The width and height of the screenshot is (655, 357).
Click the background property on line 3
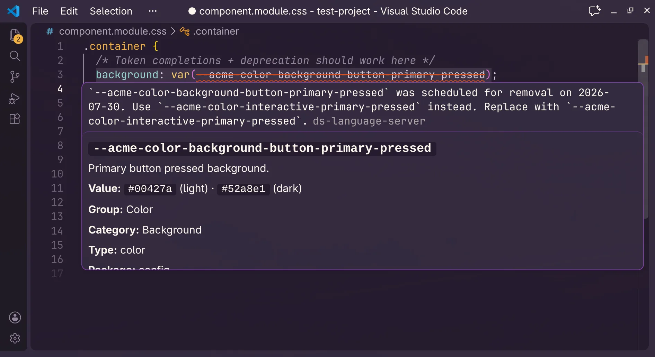tap(127, 75)
